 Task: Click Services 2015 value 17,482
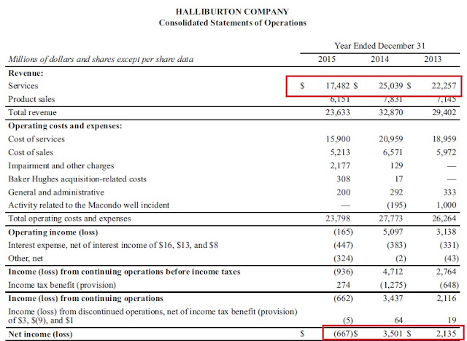click(338, 86)
